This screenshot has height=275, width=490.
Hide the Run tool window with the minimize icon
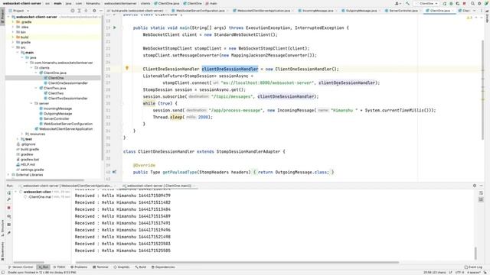pos(482,186)
